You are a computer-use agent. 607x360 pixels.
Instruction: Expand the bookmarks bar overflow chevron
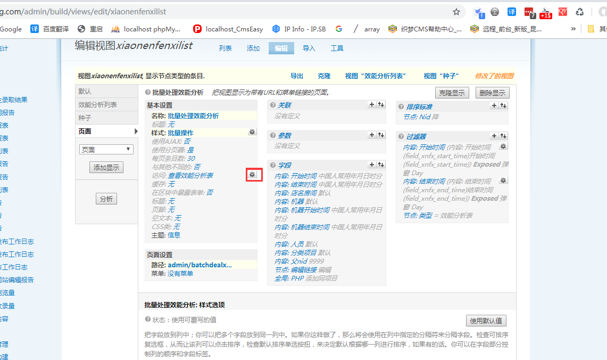tap(573, 29)
